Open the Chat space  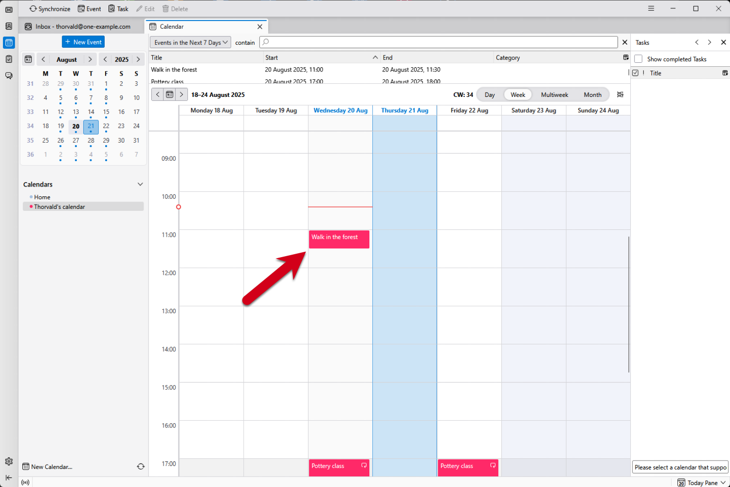click(x=8, y=75)
